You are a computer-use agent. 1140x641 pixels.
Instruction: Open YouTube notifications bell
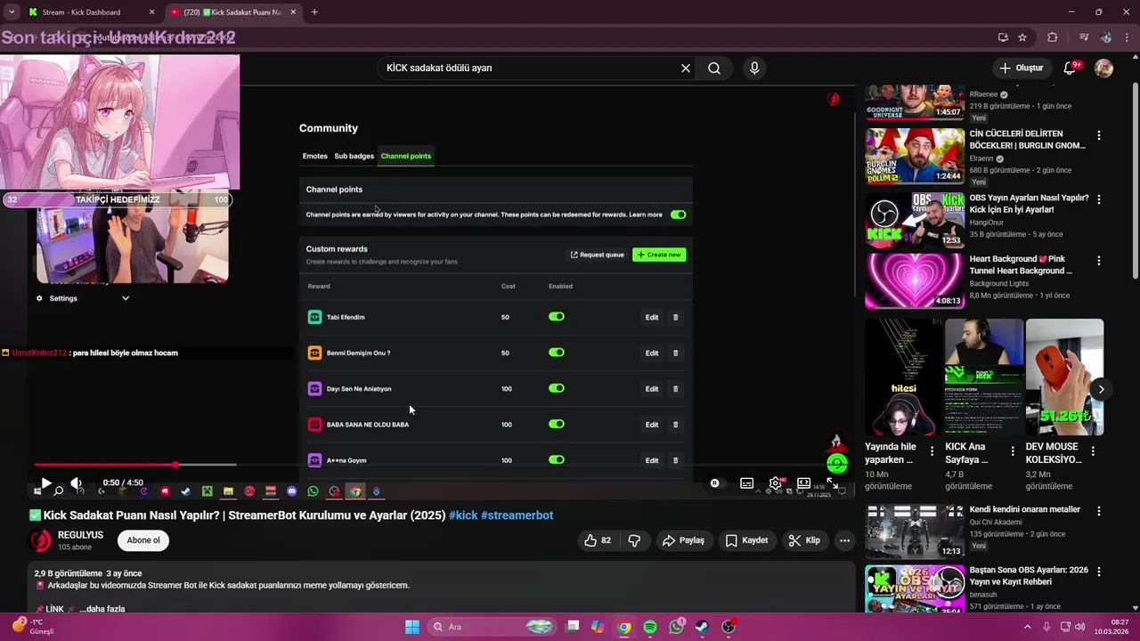(x=1071, y=68)
